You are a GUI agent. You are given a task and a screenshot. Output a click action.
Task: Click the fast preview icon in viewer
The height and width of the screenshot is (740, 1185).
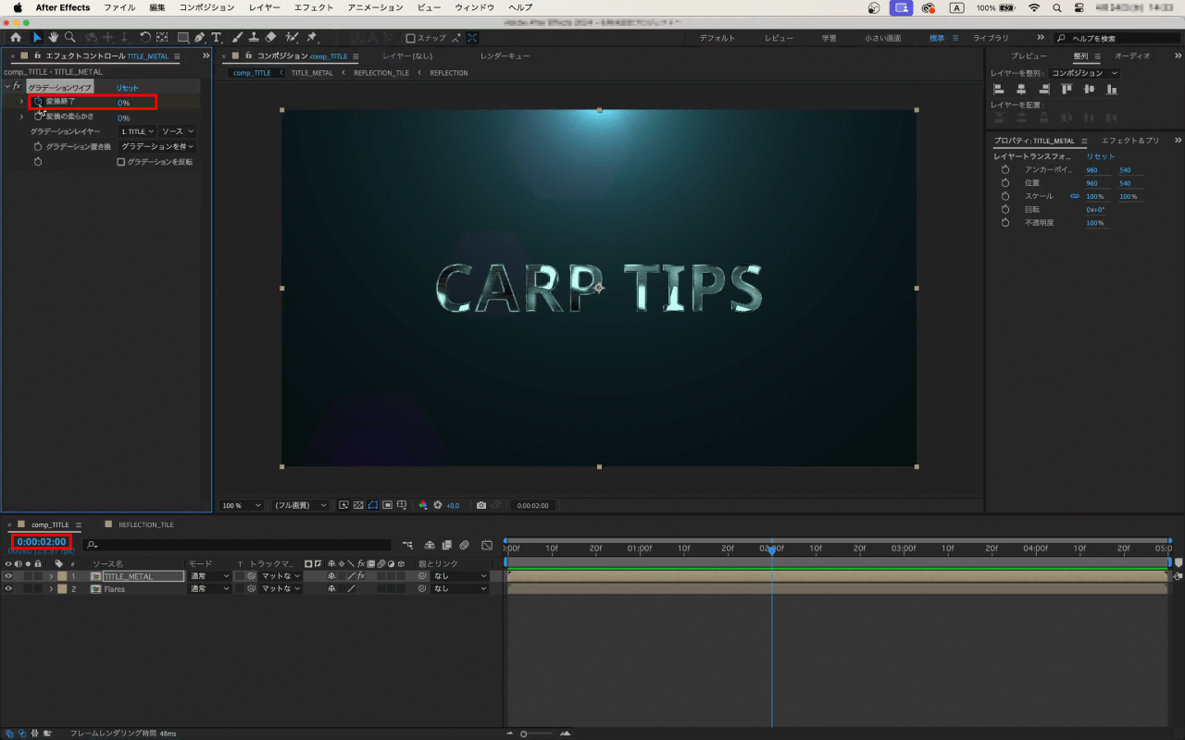coord(343,505)
